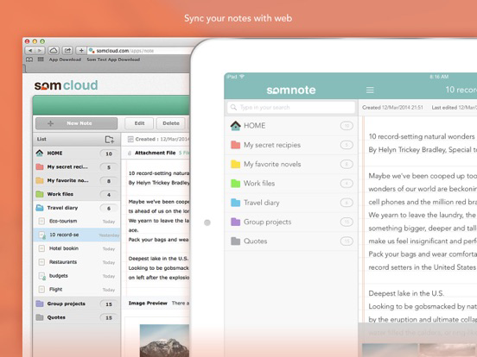477x357 pixels.
Task: Open Som Test App Download bookmark
Action: click(113, 60)
